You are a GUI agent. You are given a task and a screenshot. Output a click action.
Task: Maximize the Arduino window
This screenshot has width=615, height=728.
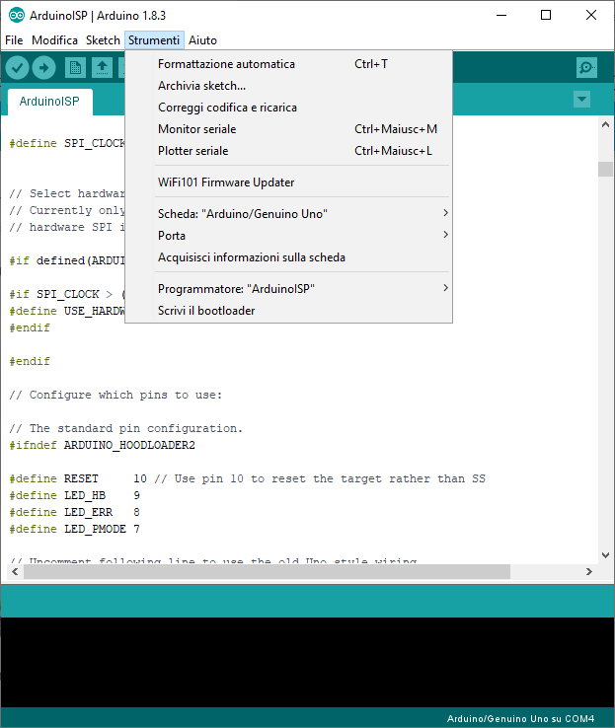546,15
